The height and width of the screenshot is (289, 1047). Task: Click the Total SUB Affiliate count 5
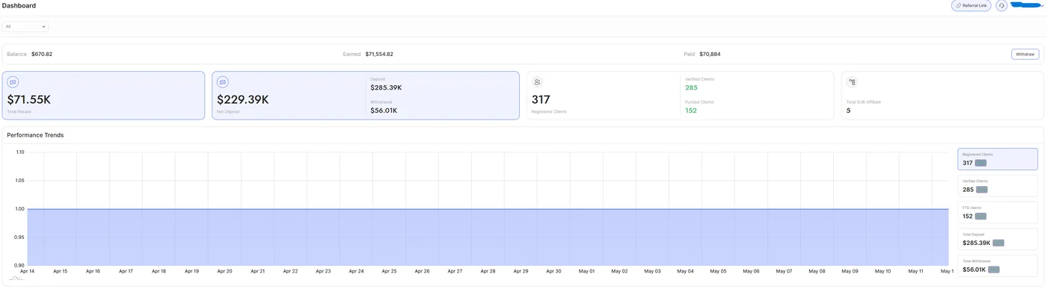[x=848, y=111]
